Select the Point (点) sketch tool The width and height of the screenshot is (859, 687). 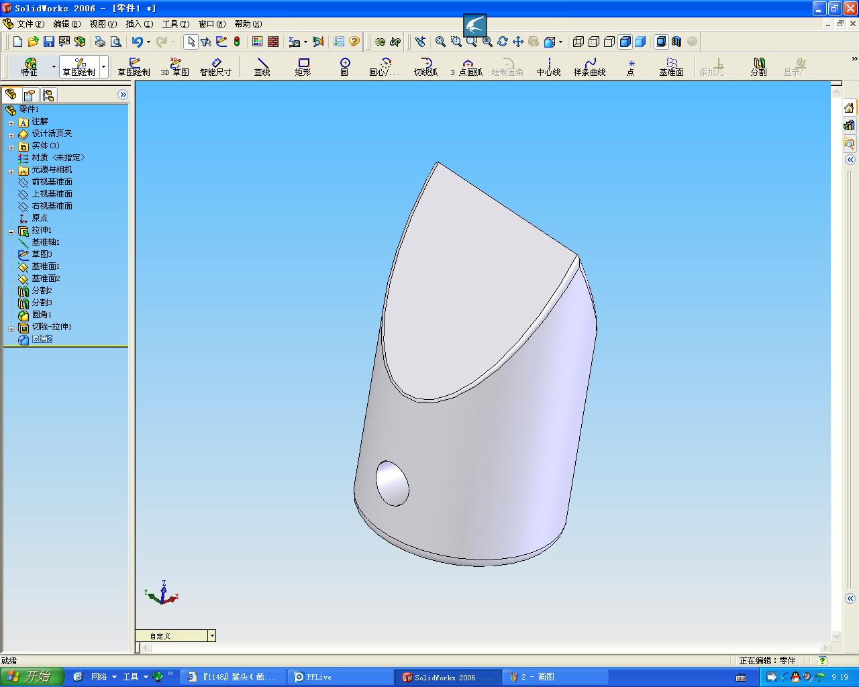click(630, 66)
